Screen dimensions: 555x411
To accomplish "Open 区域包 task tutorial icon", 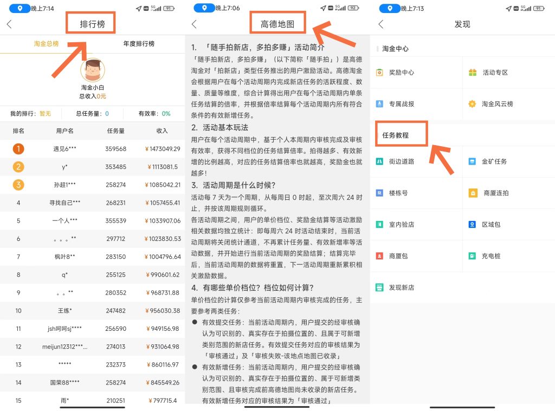I will tap(472, 224).
